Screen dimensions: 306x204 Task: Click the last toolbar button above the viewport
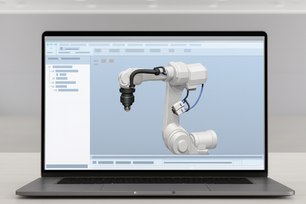coord(187,51)
